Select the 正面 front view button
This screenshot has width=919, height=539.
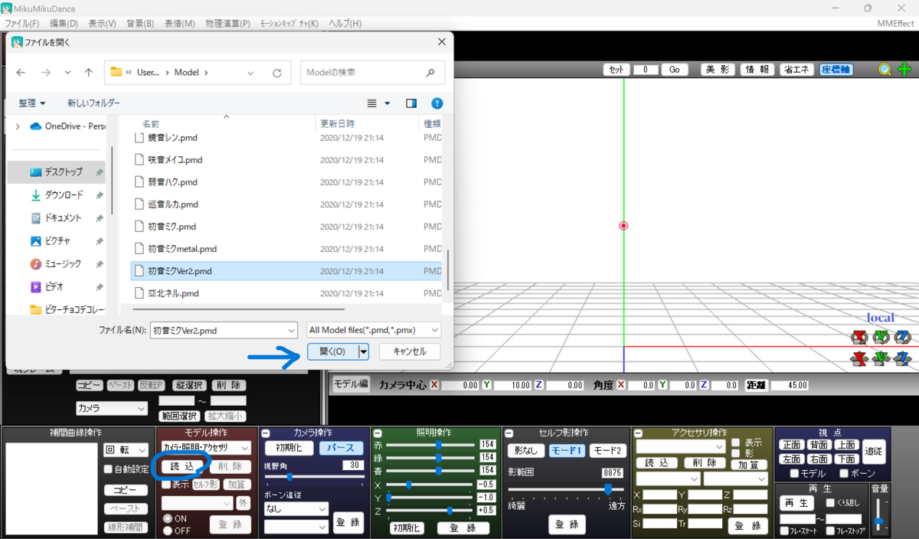(x=792, y=445)
